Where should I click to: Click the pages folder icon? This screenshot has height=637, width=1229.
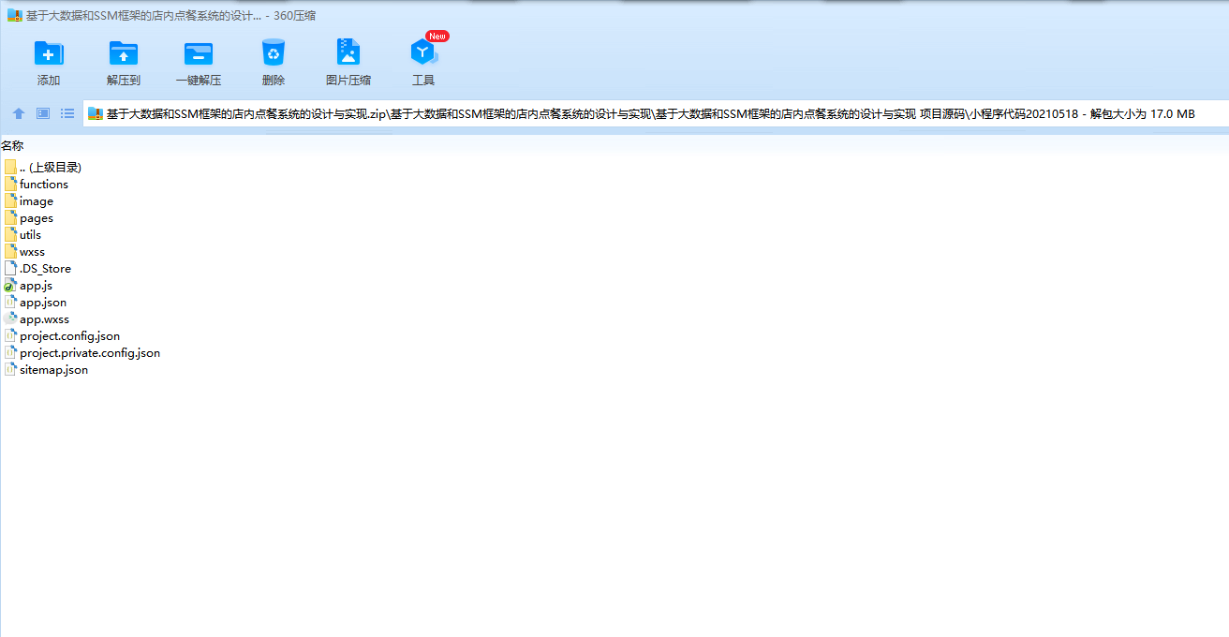click(10, 217)
